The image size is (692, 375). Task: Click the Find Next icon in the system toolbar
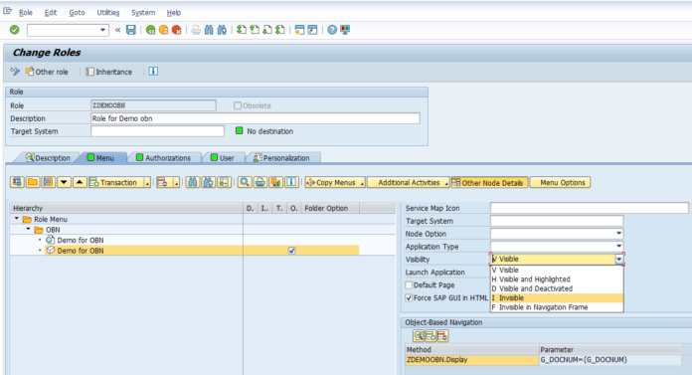pyautogui.click(x=222, y=30)
